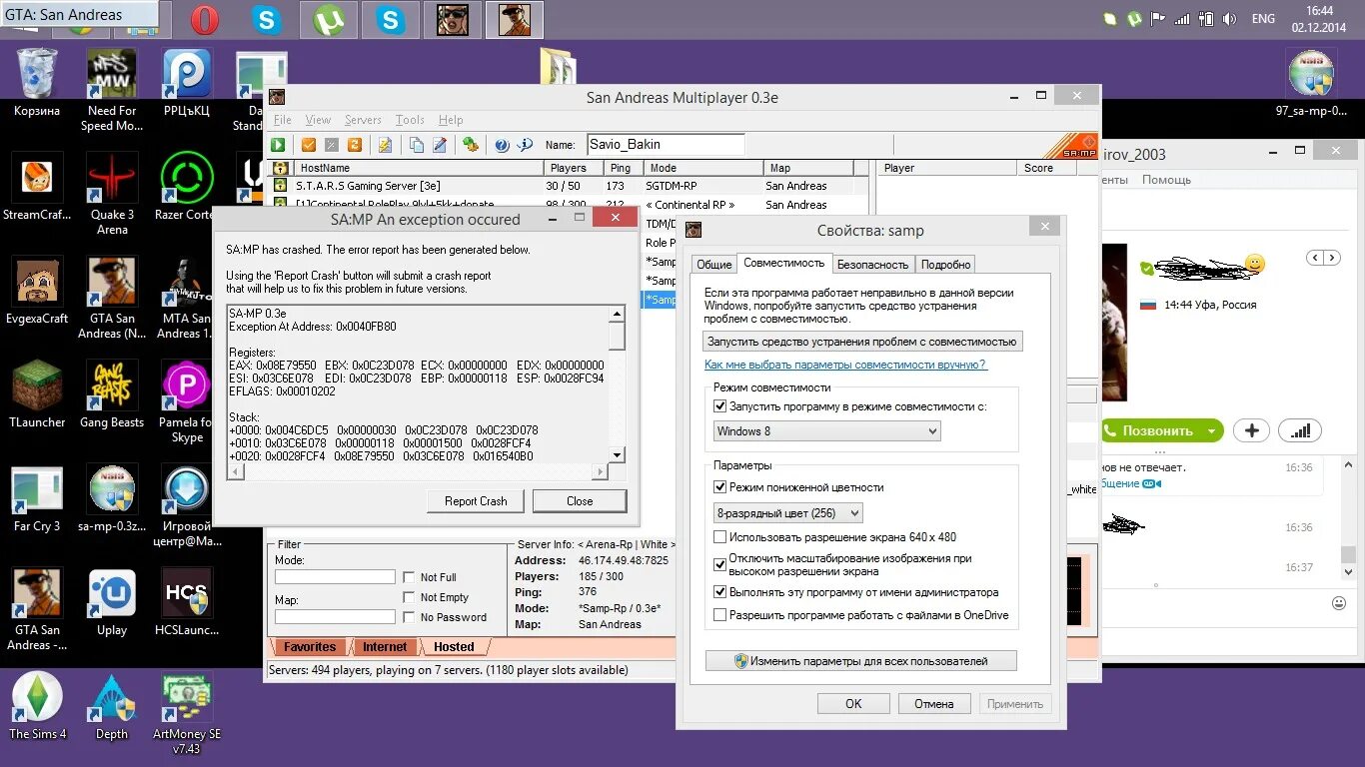Uncheck 'Отключить масштабирование изображения' checkbox
1365x767 pixels.
click(720, 564)
